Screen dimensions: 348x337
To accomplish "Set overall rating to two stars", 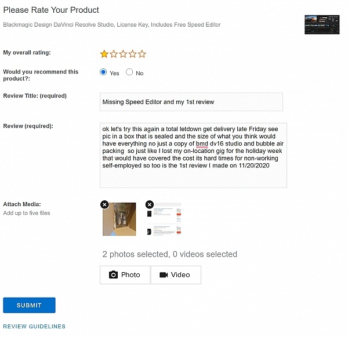I will coord(114,54).
